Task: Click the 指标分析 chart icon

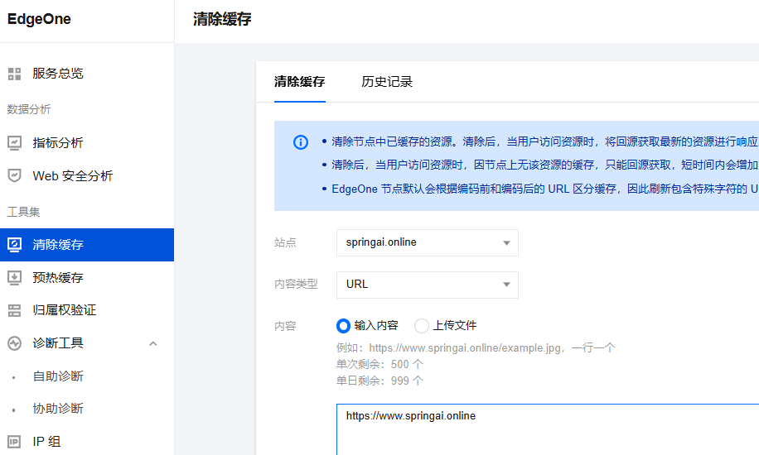Action: [x=14, y=142]
